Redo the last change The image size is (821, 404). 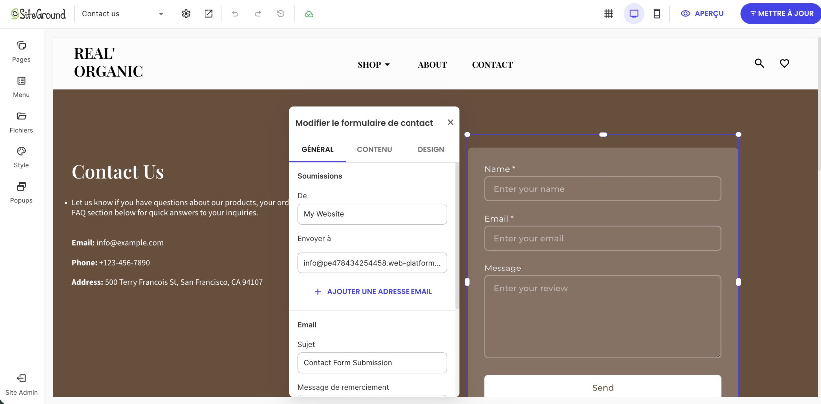[258, 14]
